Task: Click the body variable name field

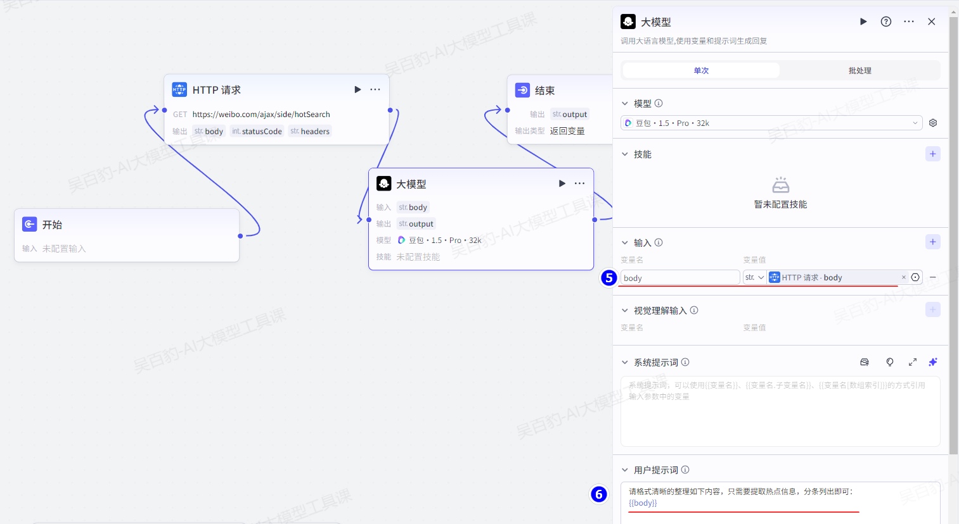Action: click(679, 278)
